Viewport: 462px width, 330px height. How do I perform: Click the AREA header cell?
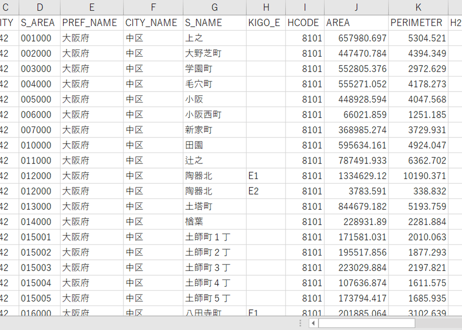pyautogui.click(x=356, y=22)
